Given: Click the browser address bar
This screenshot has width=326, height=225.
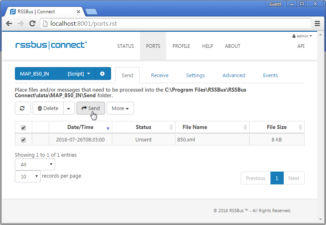Looking at the screenshot, I should 177,24.
